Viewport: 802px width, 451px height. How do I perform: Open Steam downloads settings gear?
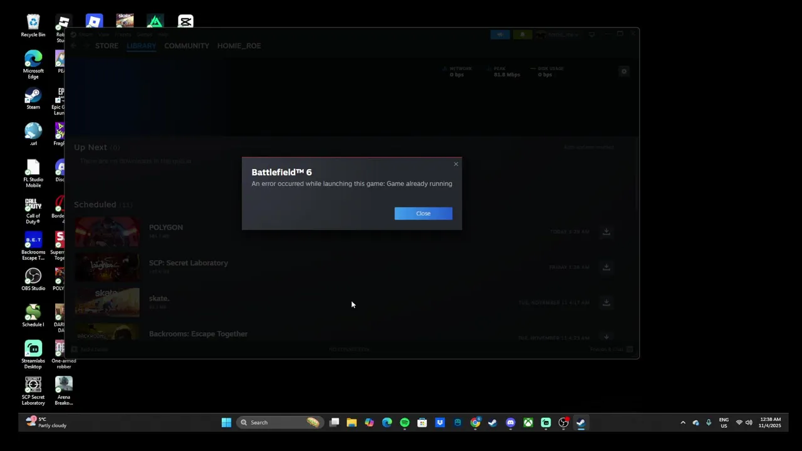click(624, 71)
